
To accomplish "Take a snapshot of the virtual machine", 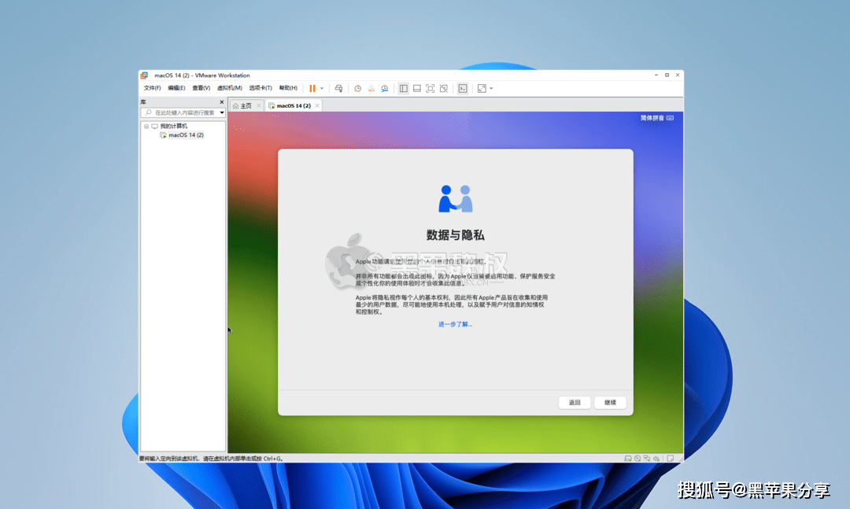I will [358, 88].
